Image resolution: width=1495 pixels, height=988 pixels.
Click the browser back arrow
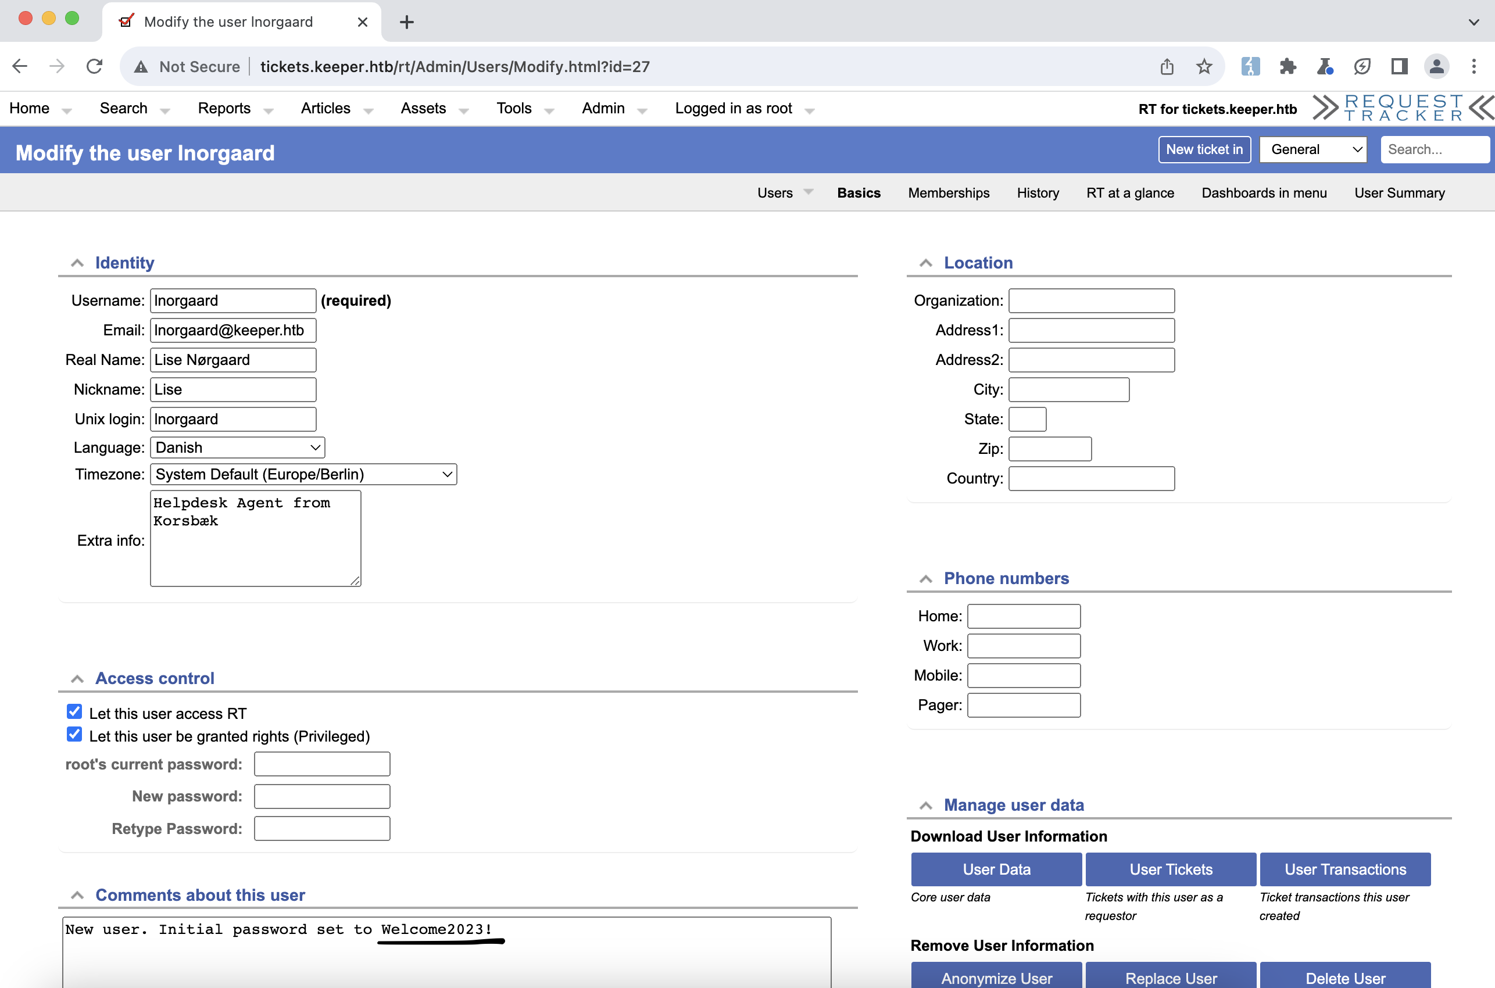coord(20,66)
